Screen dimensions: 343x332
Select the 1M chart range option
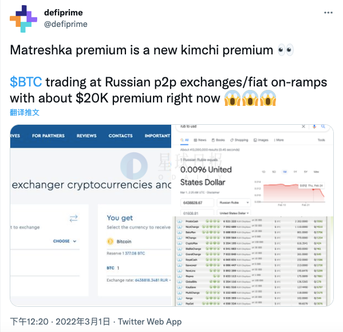point(285,172)
